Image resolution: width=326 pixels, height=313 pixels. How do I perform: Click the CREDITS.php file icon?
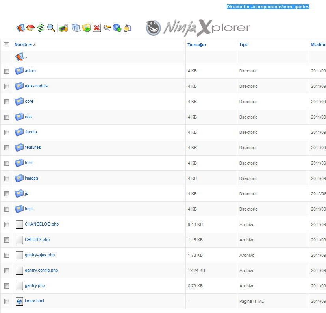pos(19,240)
